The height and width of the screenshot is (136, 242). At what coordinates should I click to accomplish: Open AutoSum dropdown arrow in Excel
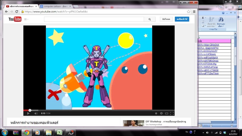[205, 18]
